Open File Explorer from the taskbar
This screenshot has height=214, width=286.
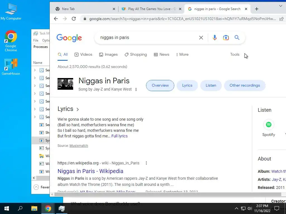coord(34,208)
